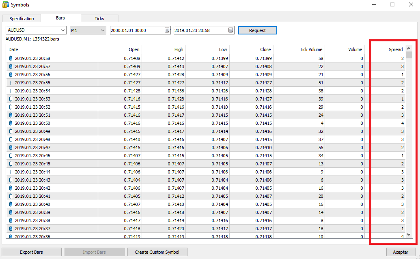Click the Symbols window app icon
The width and height of the screenshot is (420, 259).
(x=5, y=4)
